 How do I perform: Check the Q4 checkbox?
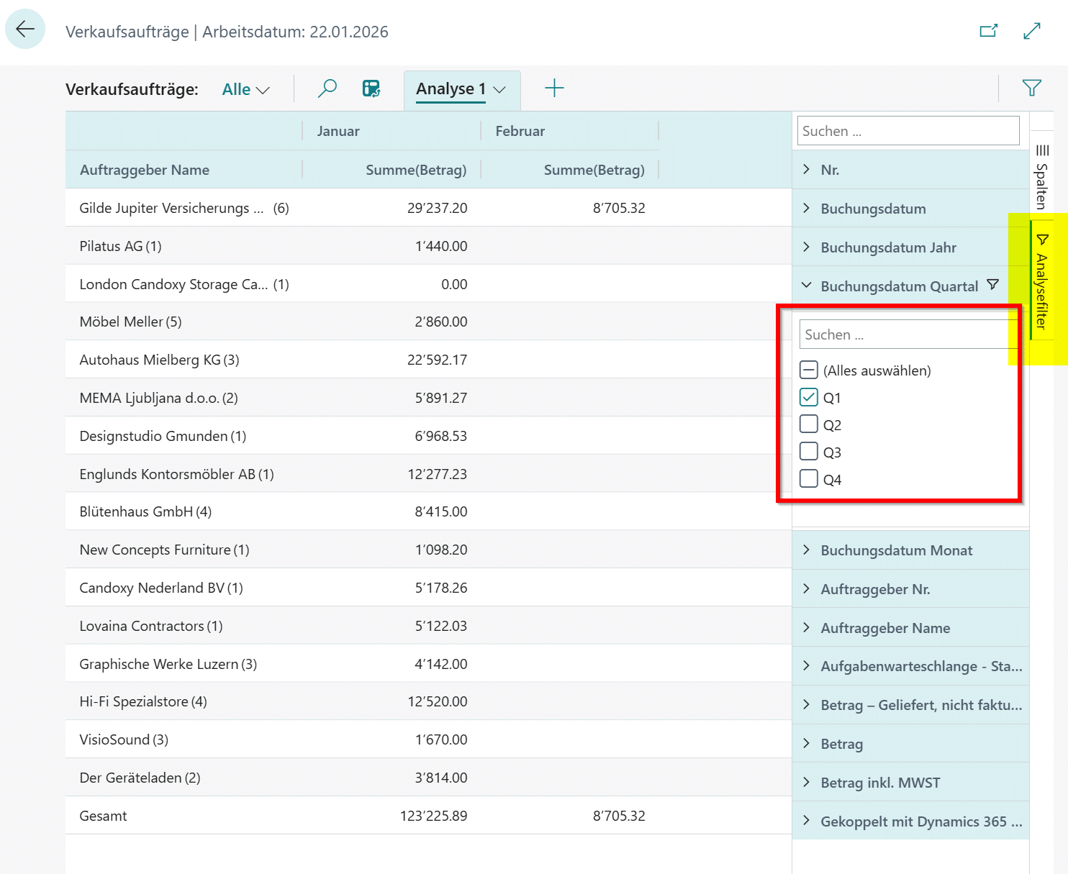point(809,479)
